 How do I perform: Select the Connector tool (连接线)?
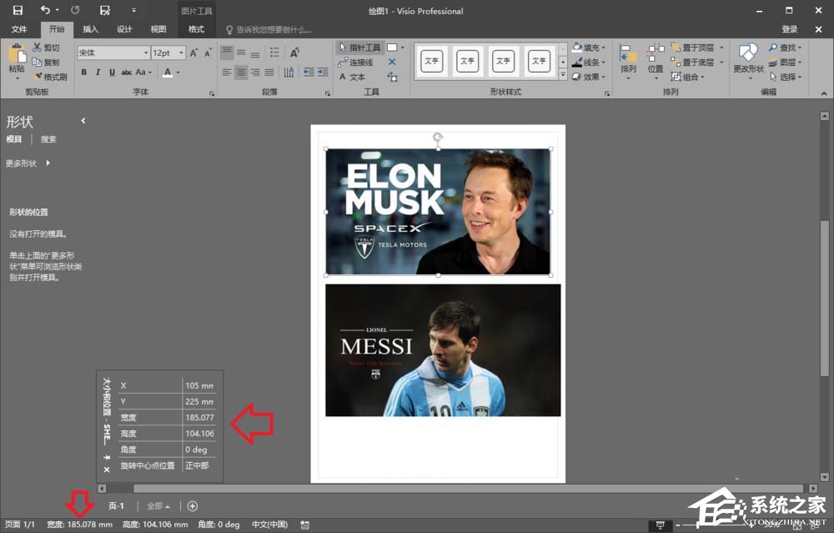(x=355, y=63)
